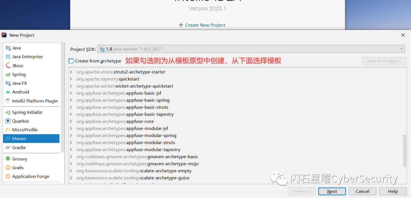Image resolution: width=411 pixels, height=198 pixels.
Task: Click the Help button
Action: (393, 192)
